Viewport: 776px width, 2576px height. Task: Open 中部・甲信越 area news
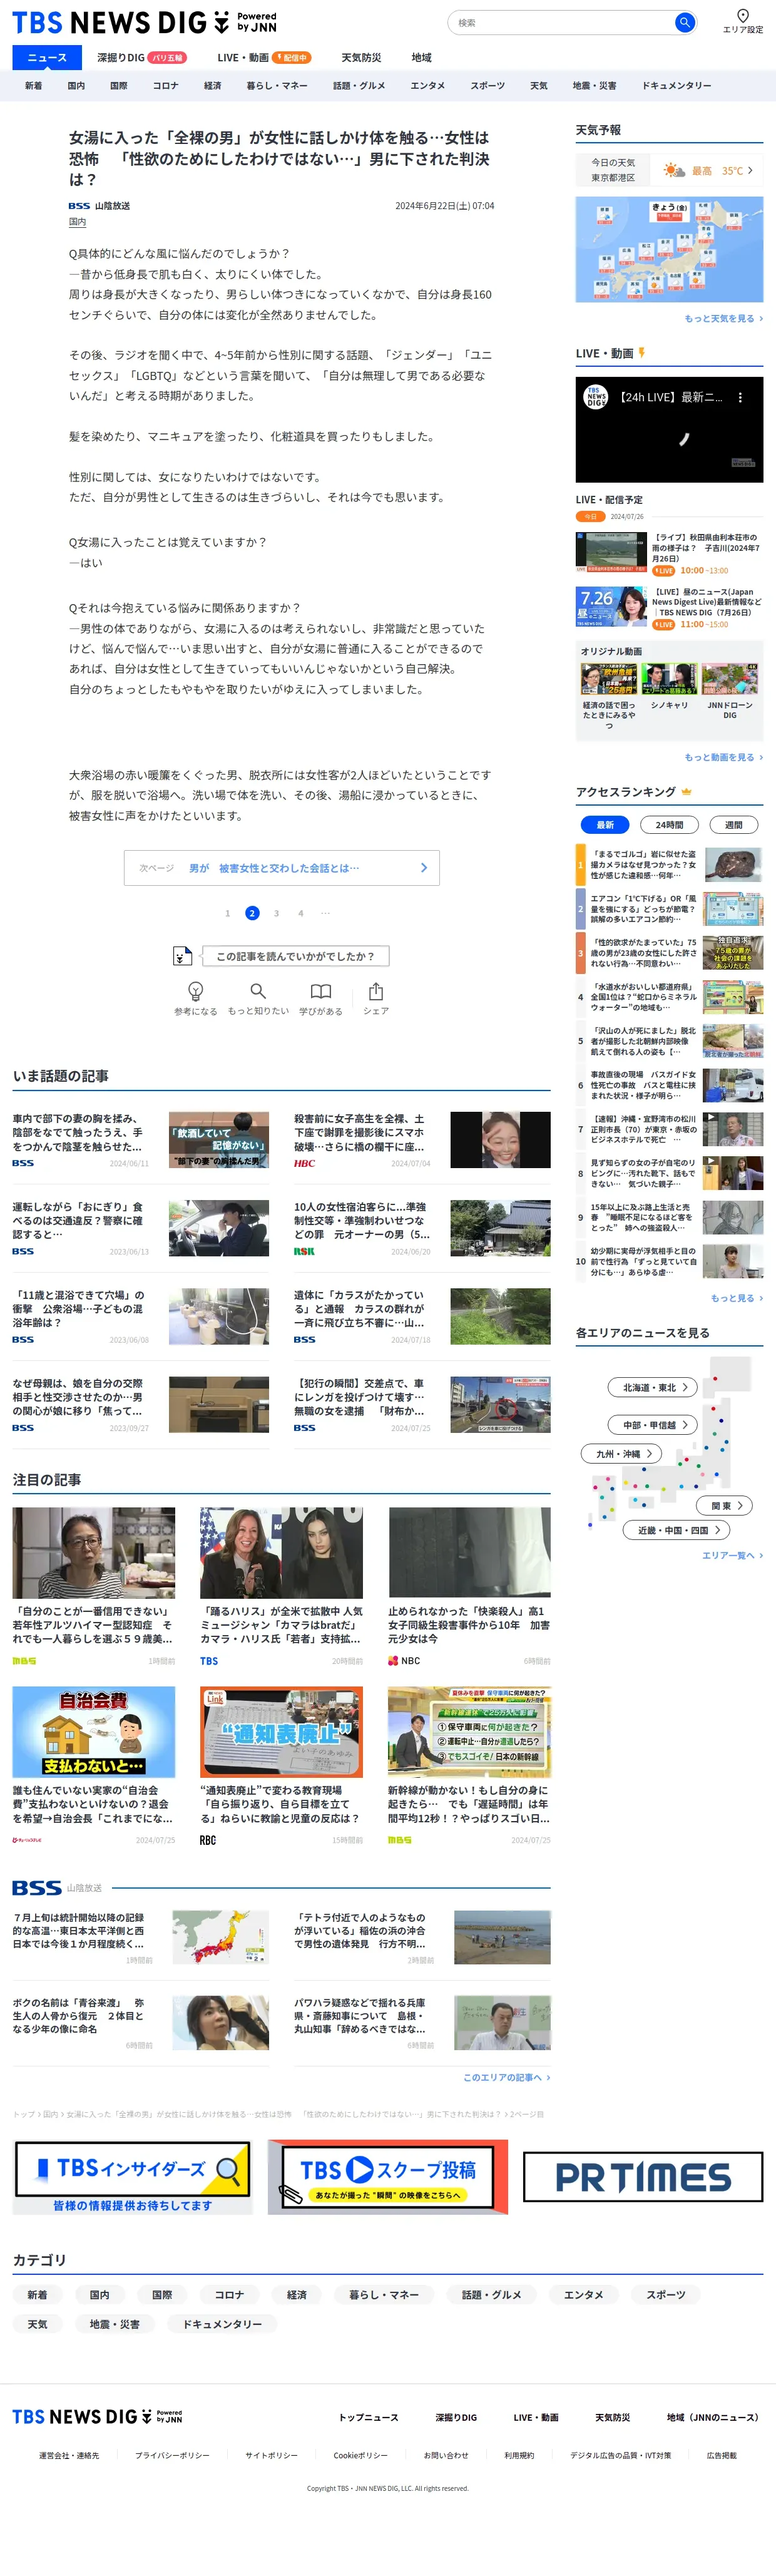tap(653, 1425)
